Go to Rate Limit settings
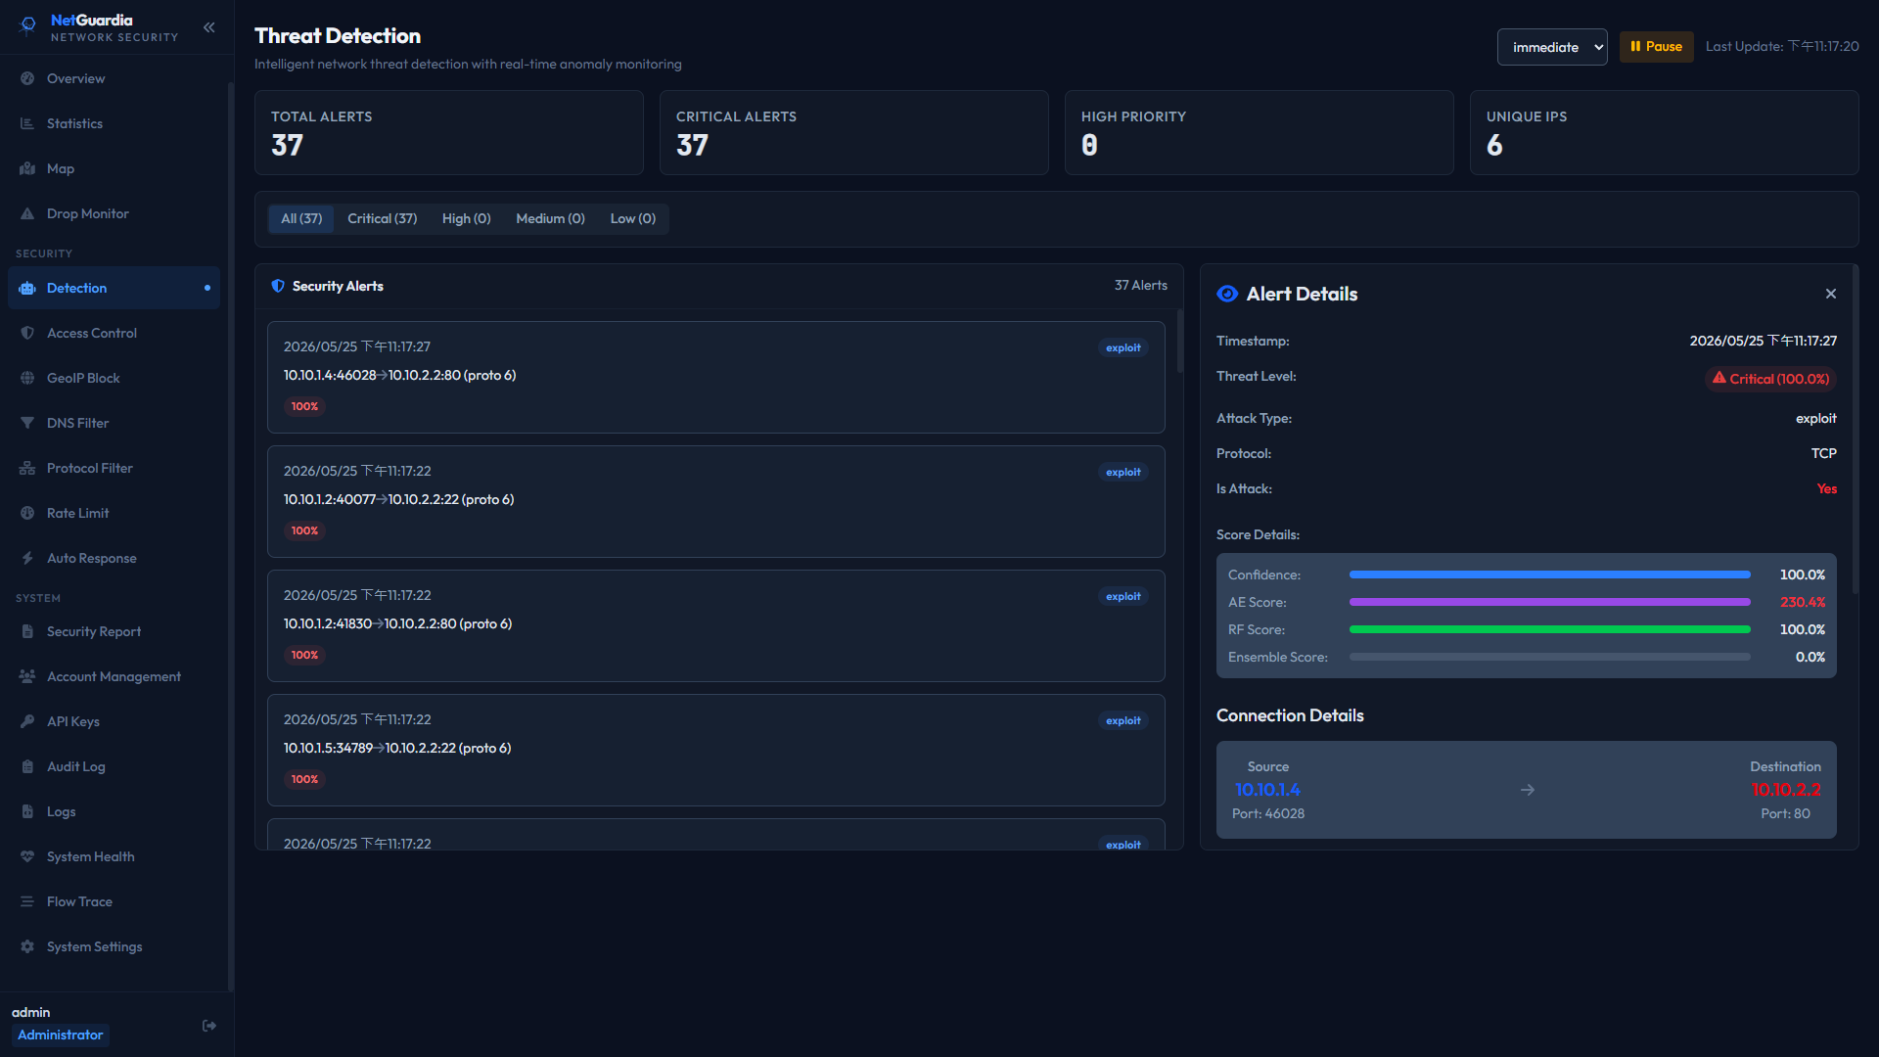1879x1057 pixels. tap(114, 513)
